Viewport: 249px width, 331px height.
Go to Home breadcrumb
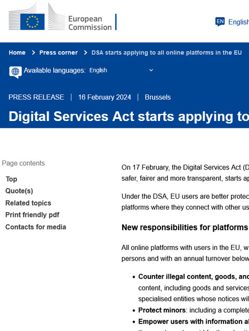tap(17, 53)
